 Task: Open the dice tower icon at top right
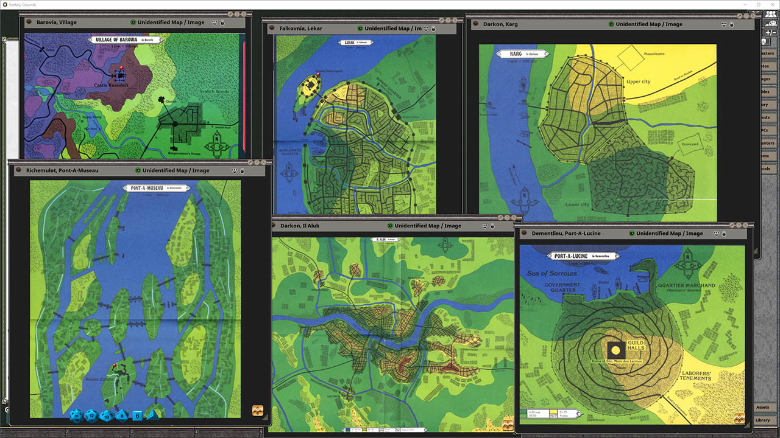point(770,23)
